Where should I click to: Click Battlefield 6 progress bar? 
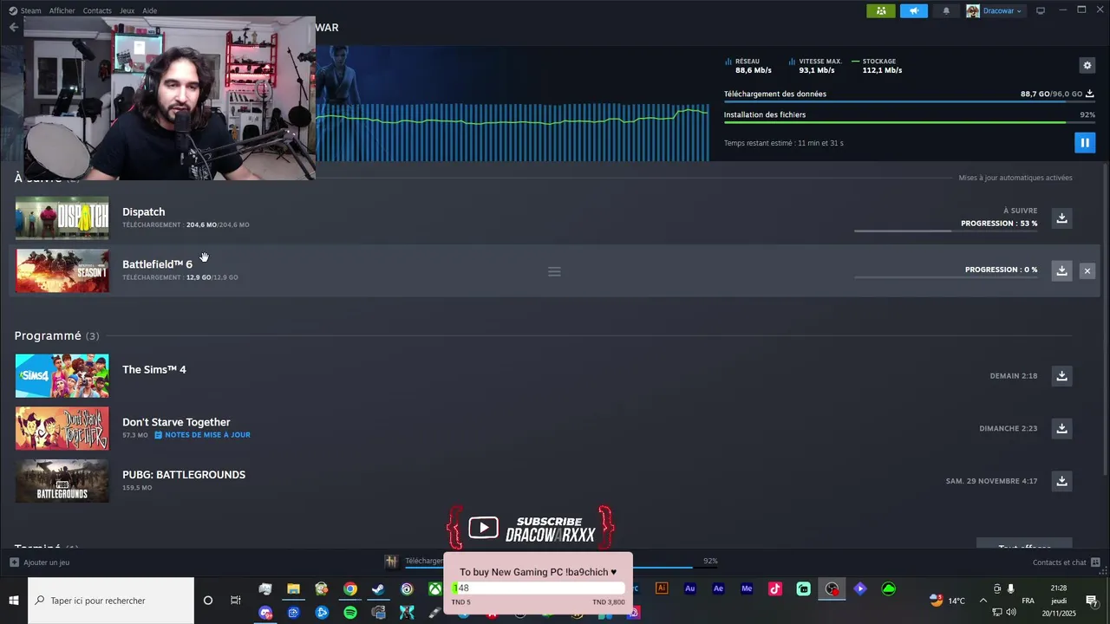[945, 277]
